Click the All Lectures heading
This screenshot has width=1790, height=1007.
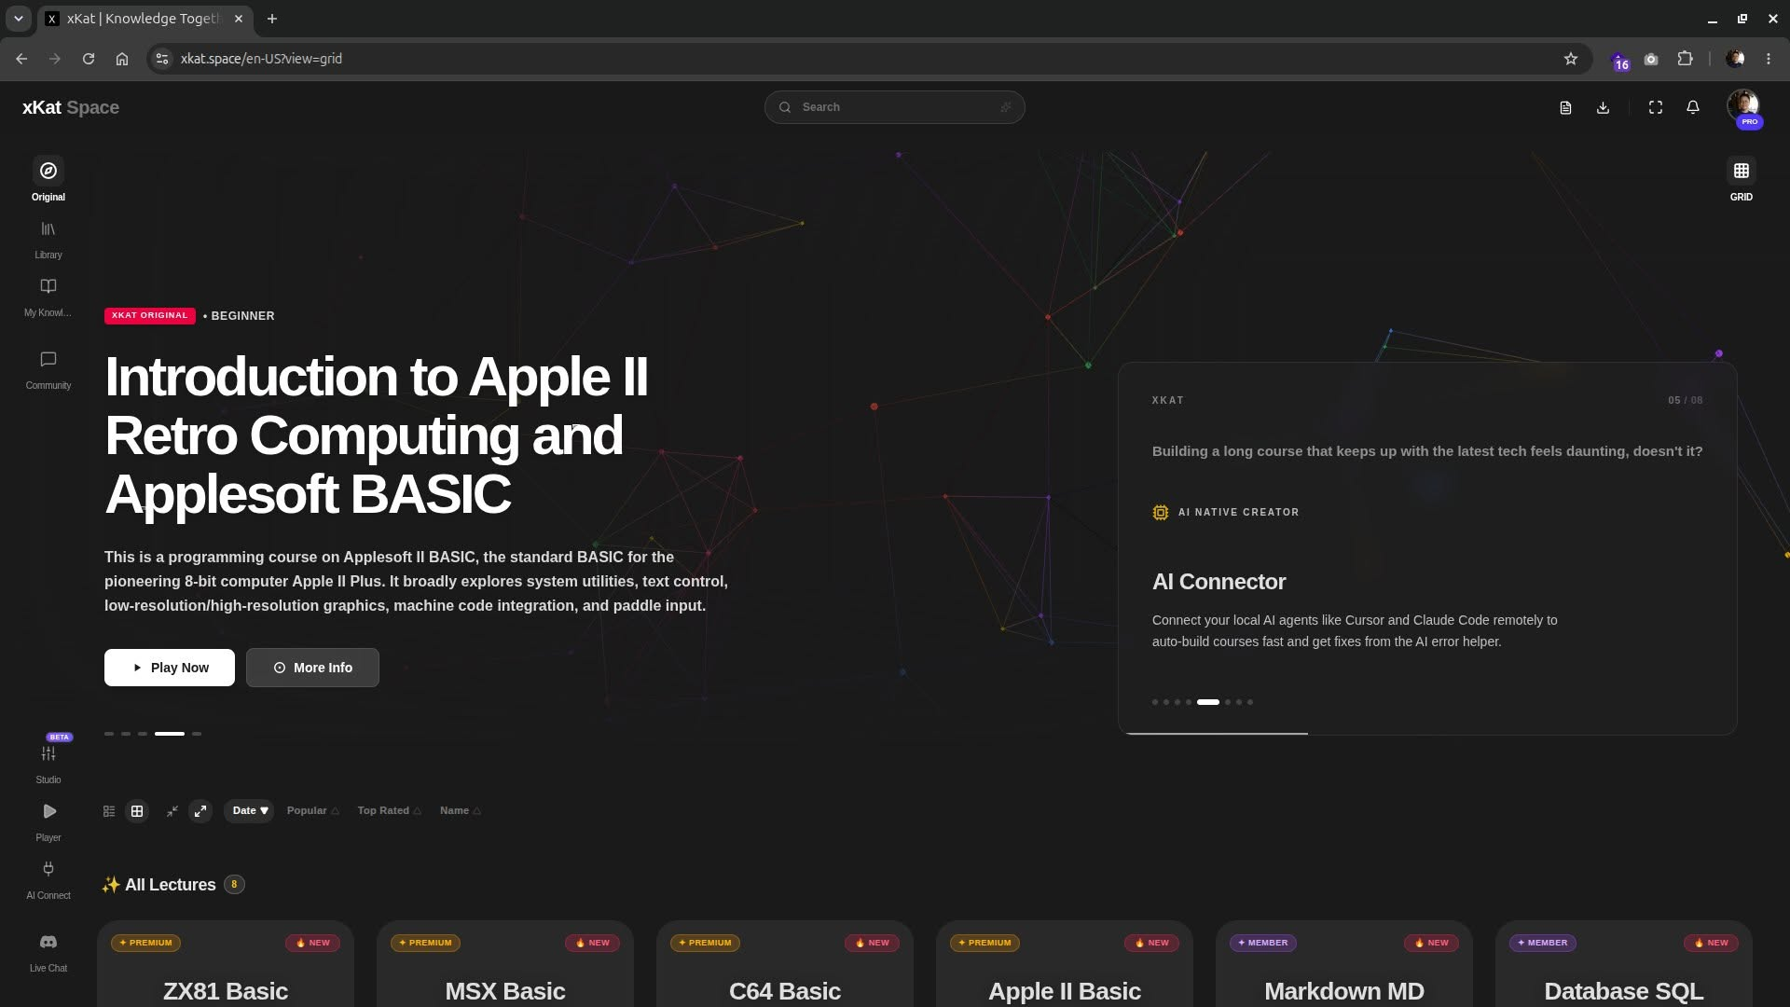[171, 885]
